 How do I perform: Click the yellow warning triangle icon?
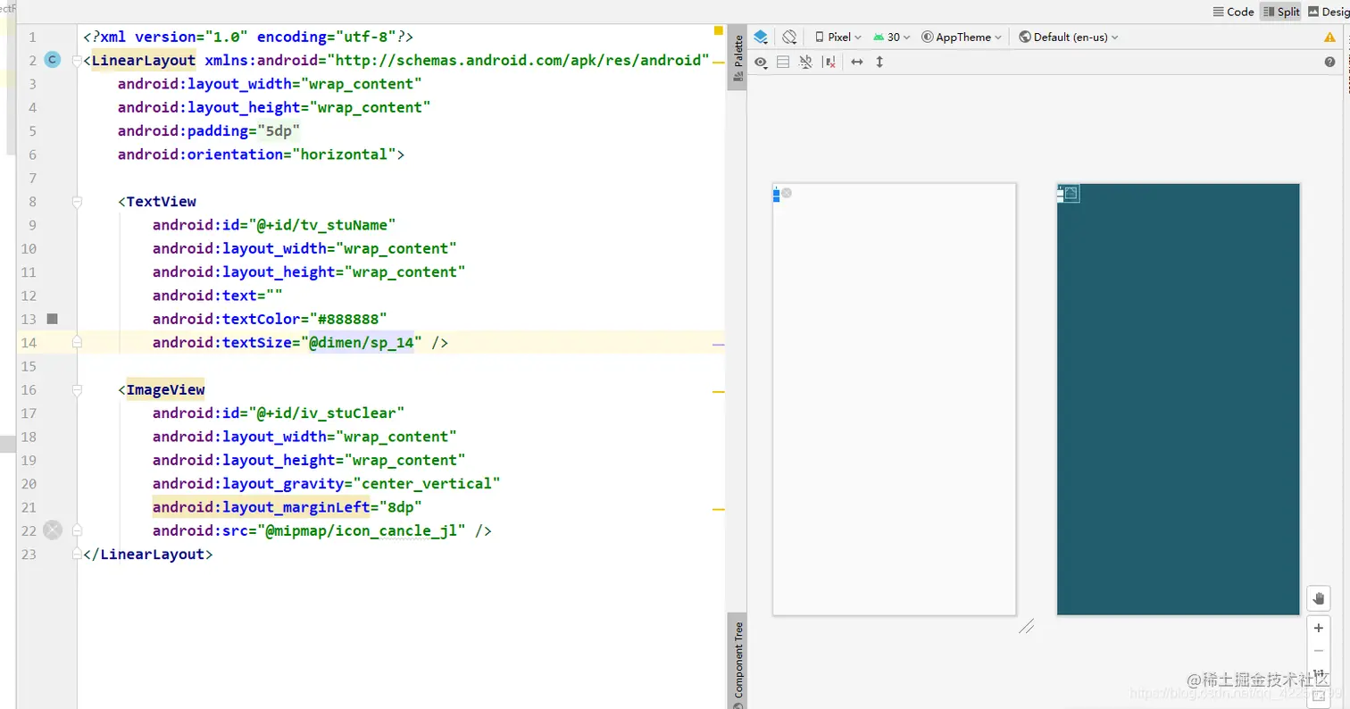(1330, 38)
